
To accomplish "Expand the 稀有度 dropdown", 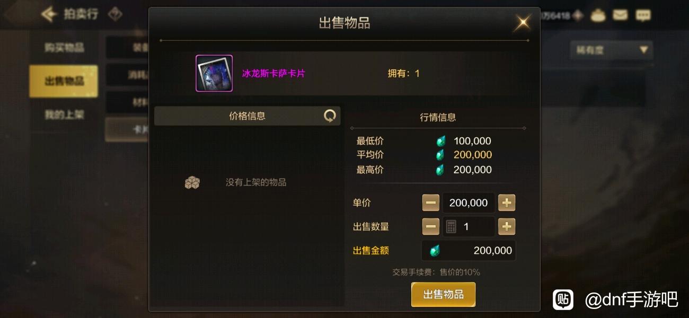I will click(x=612, y=50).
